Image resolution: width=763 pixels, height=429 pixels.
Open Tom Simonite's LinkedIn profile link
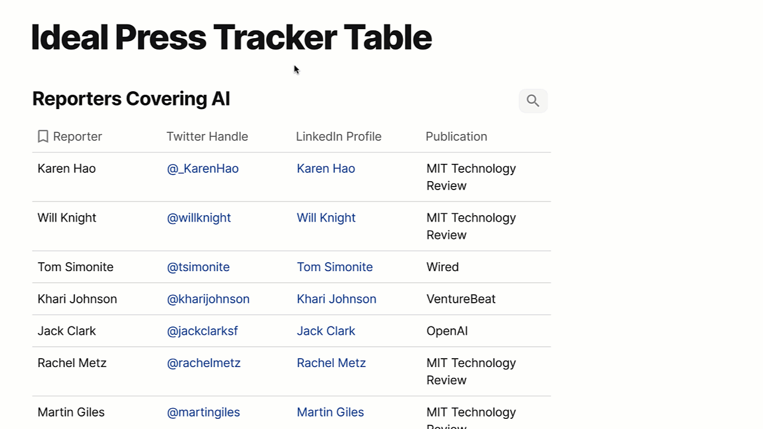point(335,267)
